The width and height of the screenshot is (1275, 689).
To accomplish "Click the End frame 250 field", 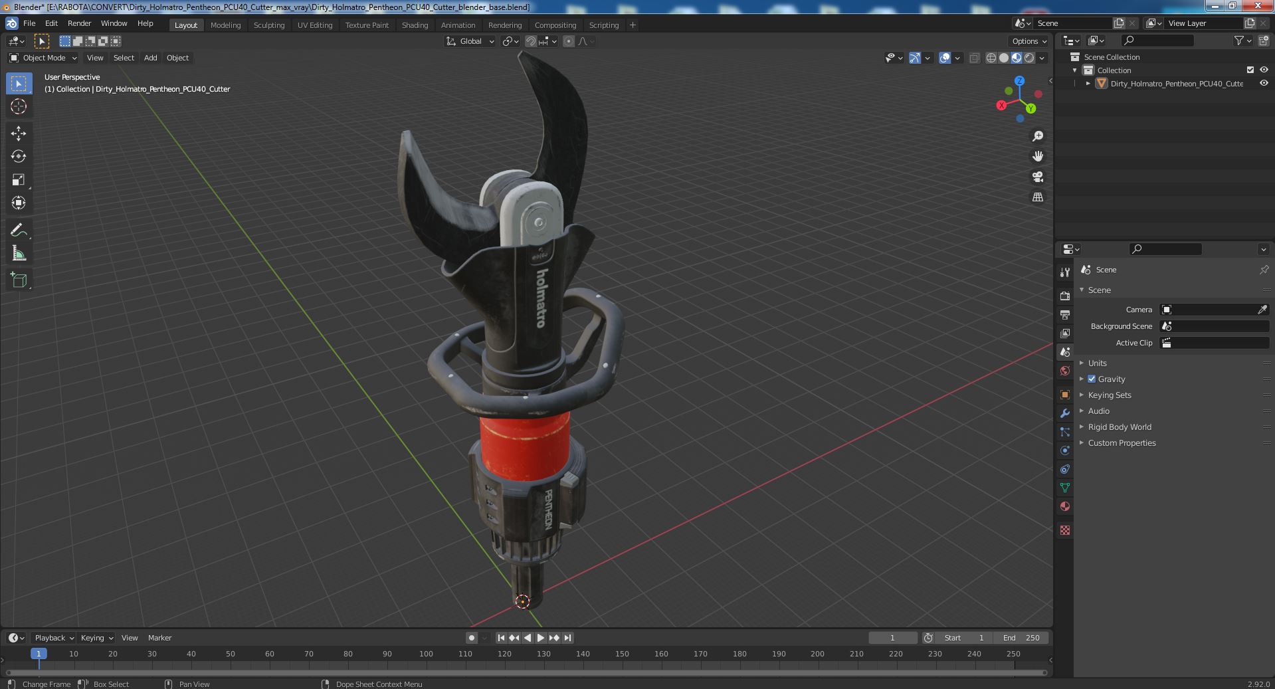I will pyautogui.click(x=1021, y=638).
